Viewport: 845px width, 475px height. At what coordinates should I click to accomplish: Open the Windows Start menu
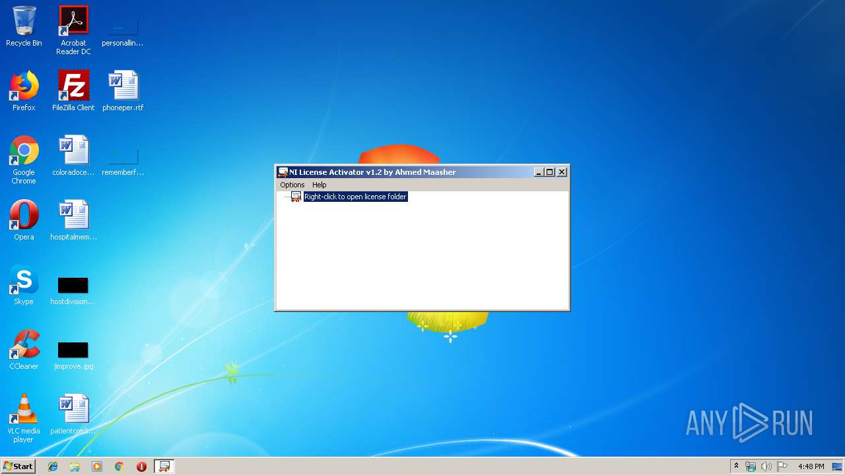(18, 466)
